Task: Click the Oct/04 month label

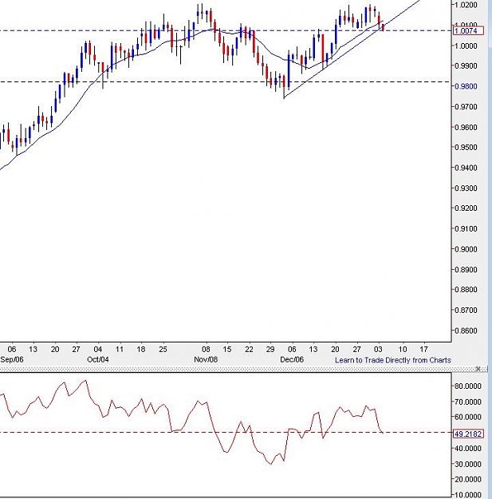Action: pyautogui.click(x=97, y=359)
